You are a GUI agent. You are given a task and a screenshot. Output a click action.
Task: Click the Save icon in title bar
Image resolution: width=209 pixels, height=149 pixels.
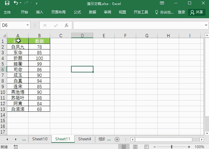coord(7,3)
